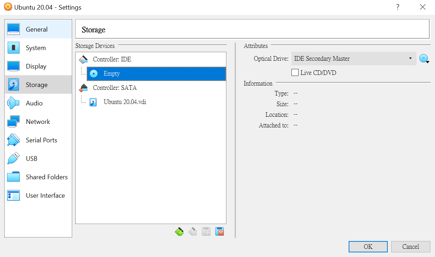The image size is (435, 257).
Task: Open the USB settings category
Action: click(x=38, y=159)
